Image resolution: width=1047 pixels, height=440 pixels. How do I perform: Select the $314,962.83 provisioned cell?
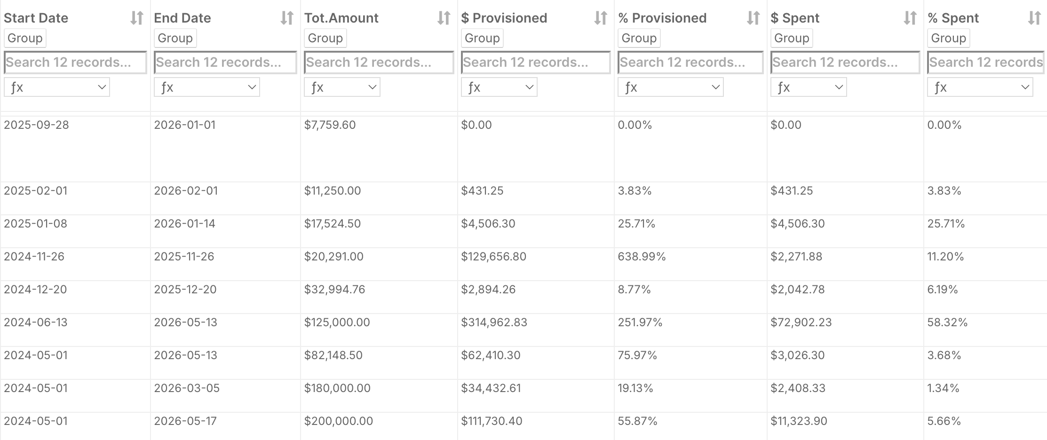[494, 322]
